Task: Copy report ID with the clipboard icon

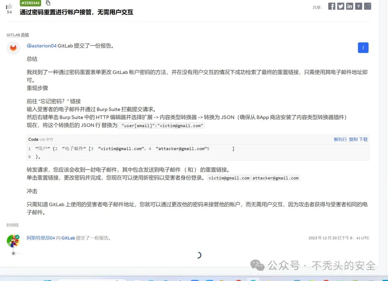Action: tap(48, 3)
